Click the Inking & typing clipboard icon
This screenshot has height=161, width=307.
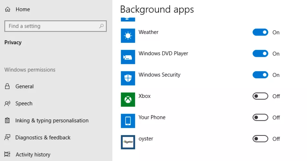(x=7, y=120)
